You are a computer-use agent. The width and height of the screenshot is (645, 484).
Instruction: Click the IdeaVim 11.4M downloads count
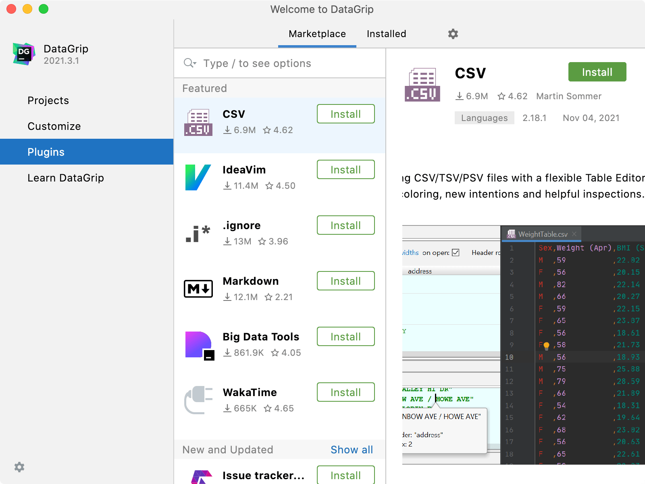[x=241, y=186]
